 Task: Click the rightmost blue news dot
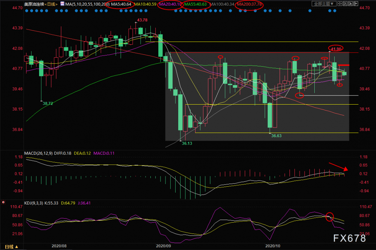(335, 11)
